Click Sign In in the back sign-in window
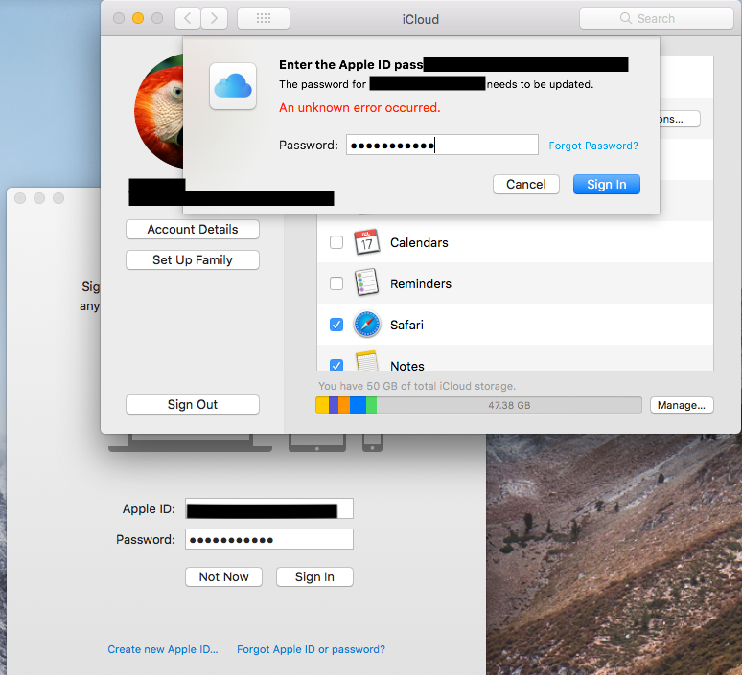 [x=314, y=576]
